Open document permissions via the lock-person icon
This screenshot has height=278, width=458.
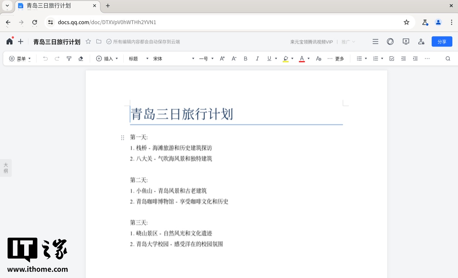421,41
